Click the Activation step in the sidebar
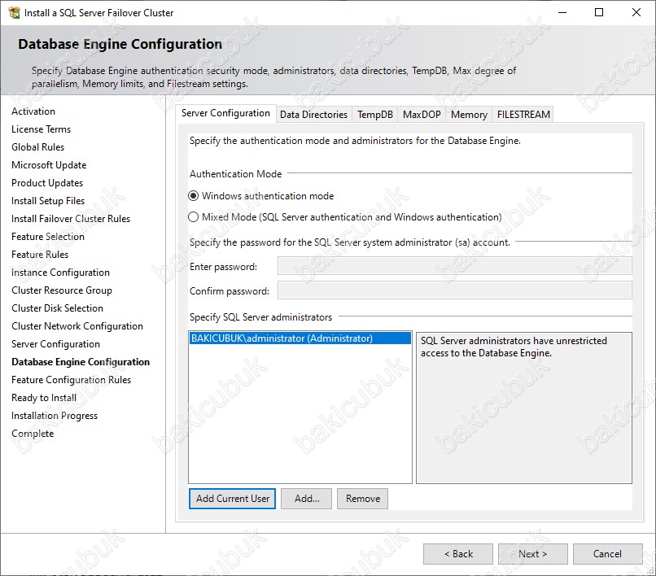 point(33,111)
